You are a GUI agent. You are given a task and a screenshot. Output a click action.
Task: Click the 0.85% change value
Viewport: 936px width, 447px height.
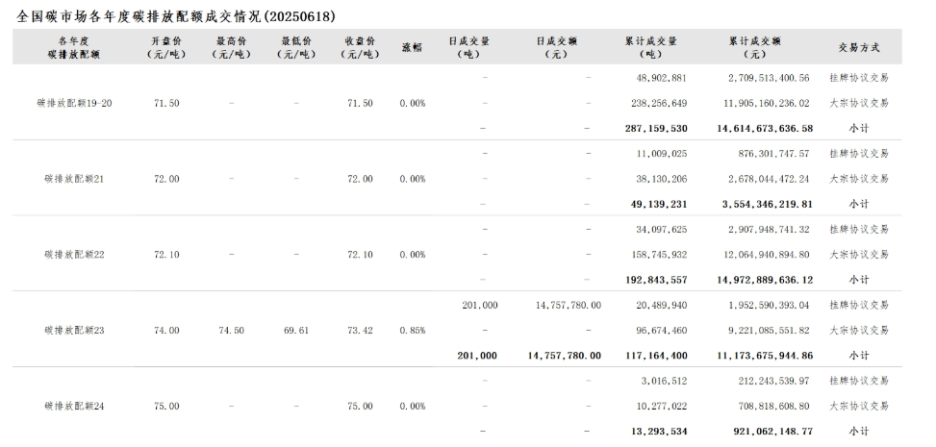point(412,330)
